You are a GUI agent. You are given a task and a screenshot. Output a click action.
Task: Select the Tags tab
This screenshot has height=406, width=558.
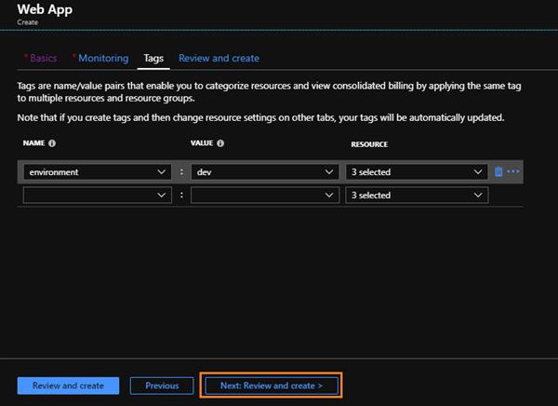(x=153, y=58)
